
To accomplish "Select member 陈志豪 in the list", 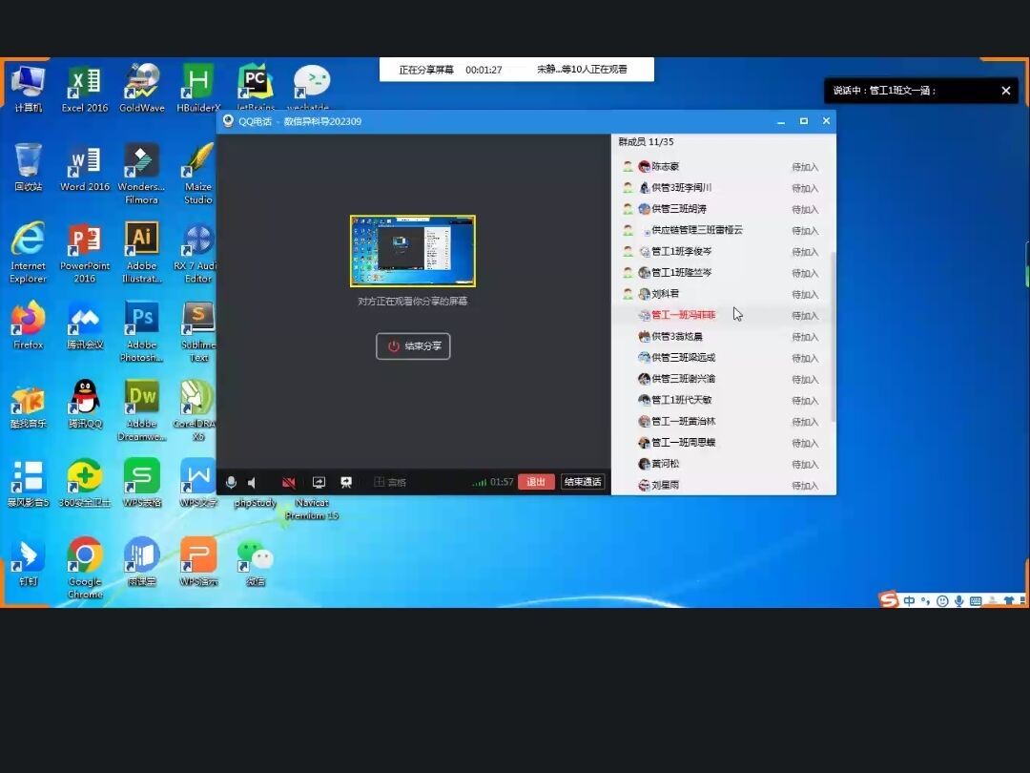I will 665,167.
